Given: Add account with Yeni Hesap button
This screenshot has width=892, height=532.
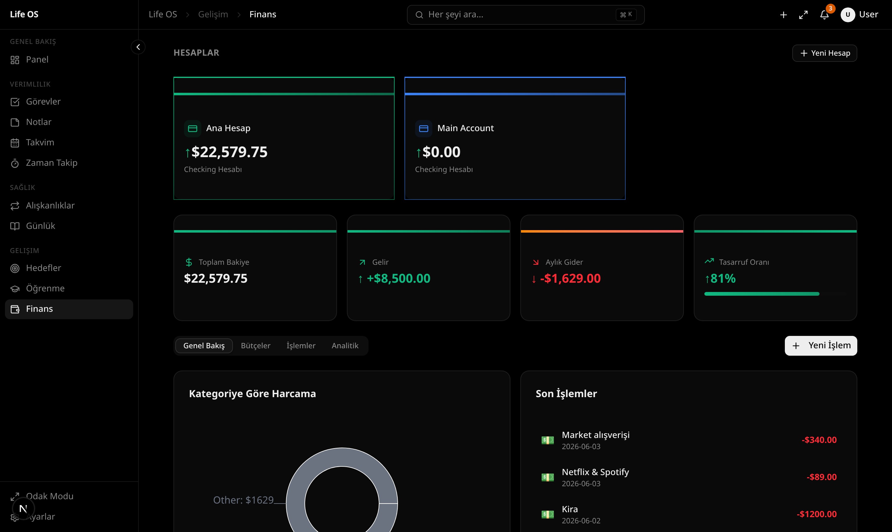Looking at the screenshot, I should [x=824, y=53].
